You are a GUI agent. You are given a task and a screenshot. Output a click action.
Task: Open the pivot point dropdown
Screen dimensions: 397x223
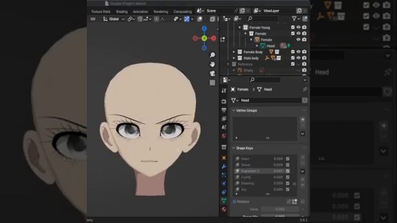(x=131, y=19)
